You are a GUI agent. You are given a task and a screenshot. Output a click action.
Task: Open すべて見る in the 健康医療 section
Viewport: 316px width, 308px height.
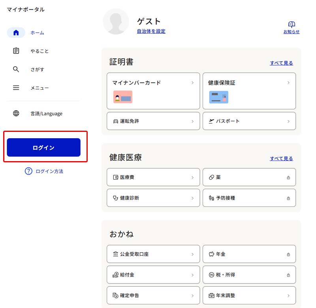point(281,158)
